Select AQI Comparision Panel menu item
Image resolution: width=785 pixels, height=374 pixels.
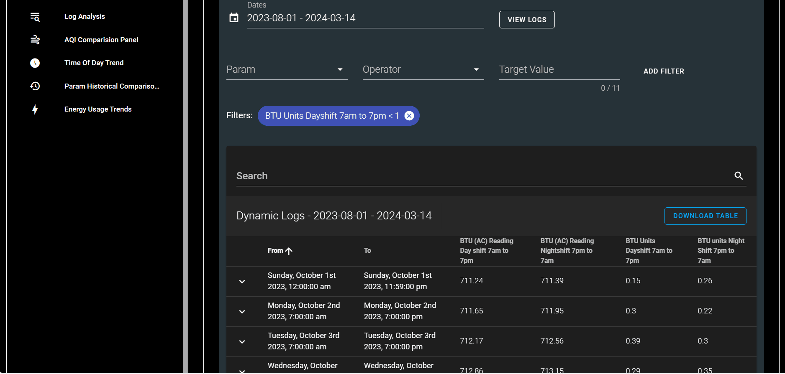coord(101,40)
